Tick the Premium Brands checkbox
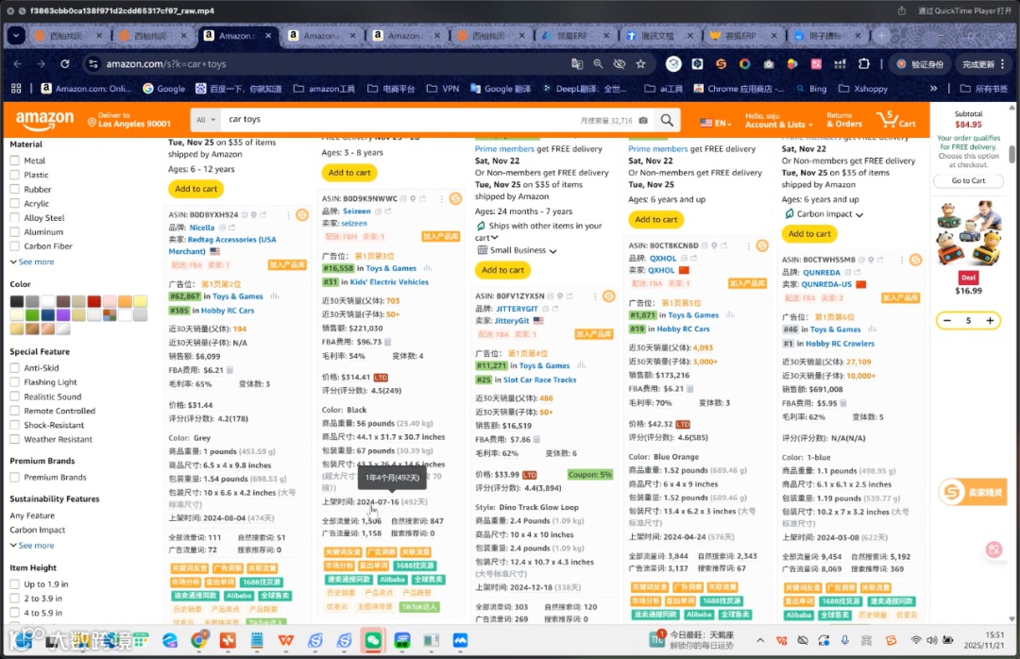The height and width of the screenshot is (659, 1020). click(x=14, y=477)
